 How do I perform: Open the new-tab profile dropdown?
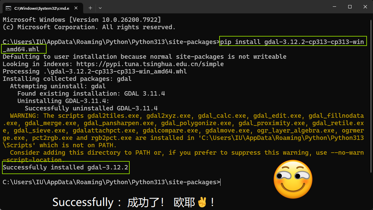[x=100, y=8]
